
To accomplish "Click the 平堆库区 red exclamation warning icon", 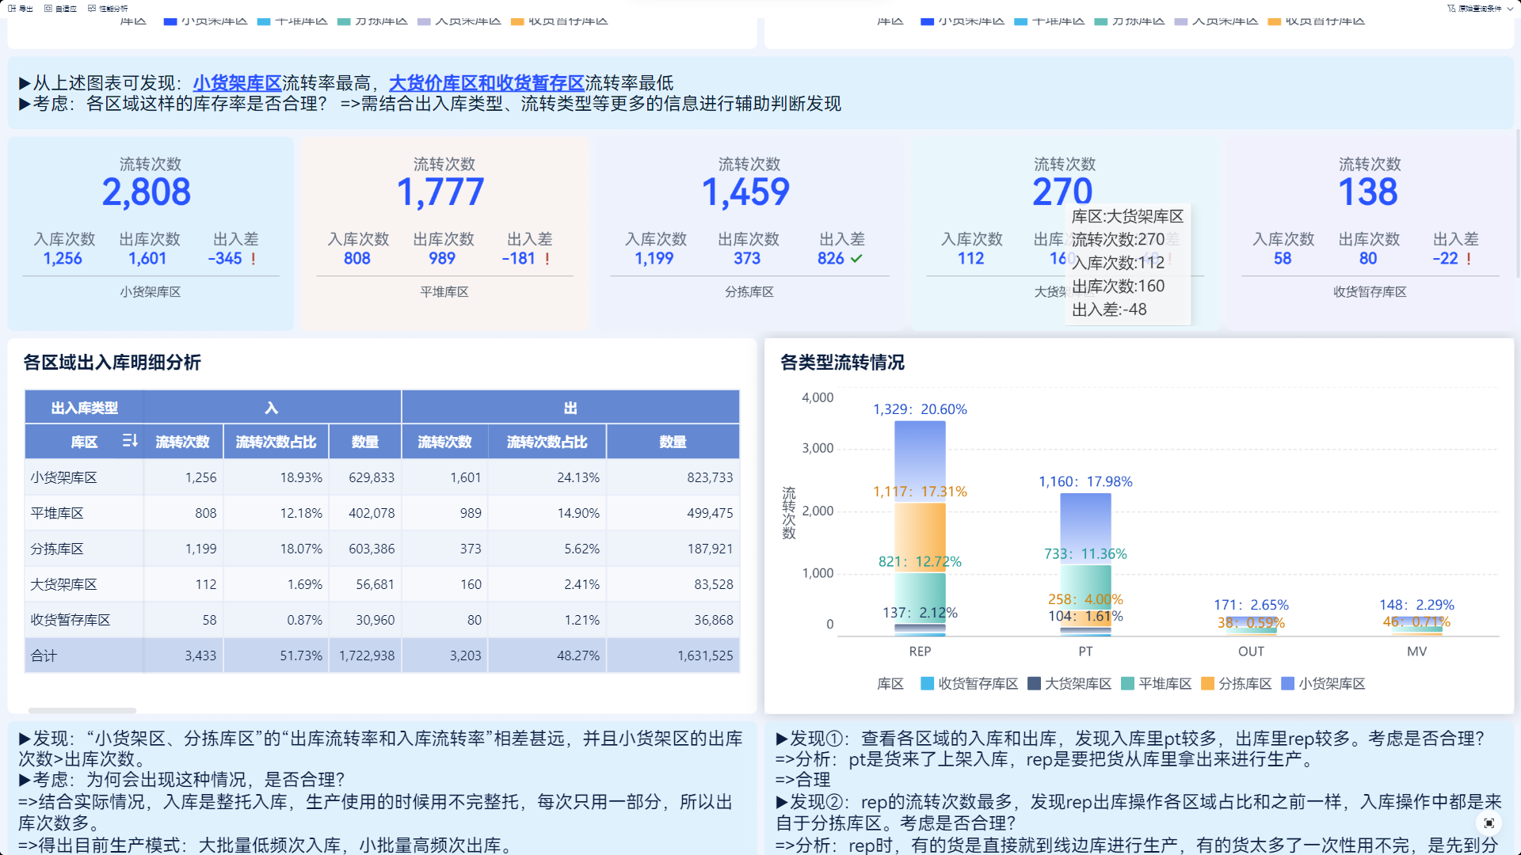I will [x=547, y=259].
